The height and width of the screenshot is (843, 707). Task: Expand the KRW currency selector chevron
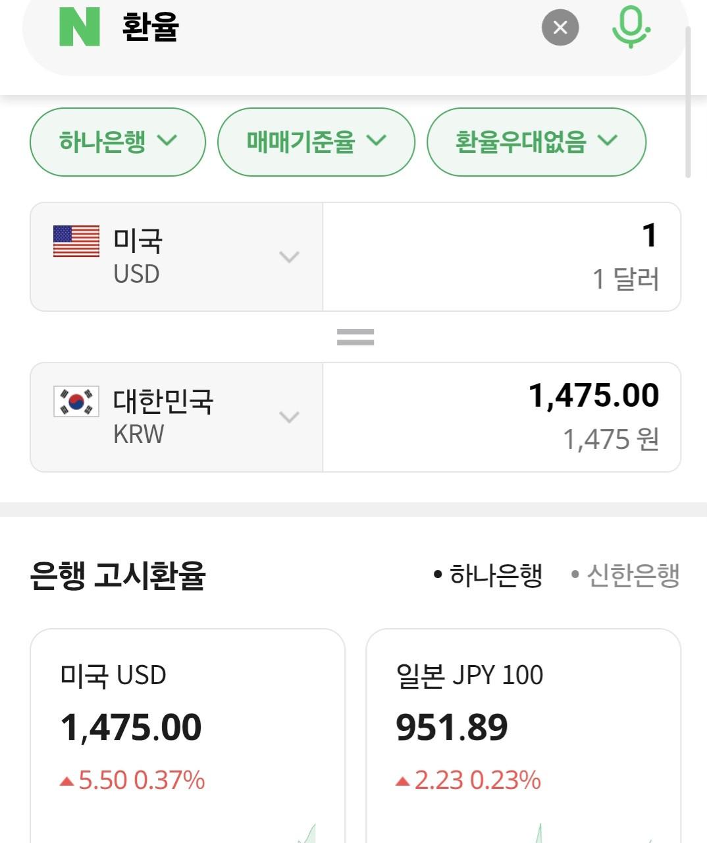point(289,417)
